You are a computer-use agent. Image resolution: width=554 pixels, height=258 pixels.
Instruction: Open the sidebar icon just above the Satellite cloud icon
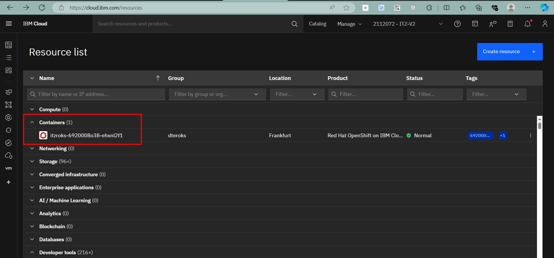tap(9, 143)
